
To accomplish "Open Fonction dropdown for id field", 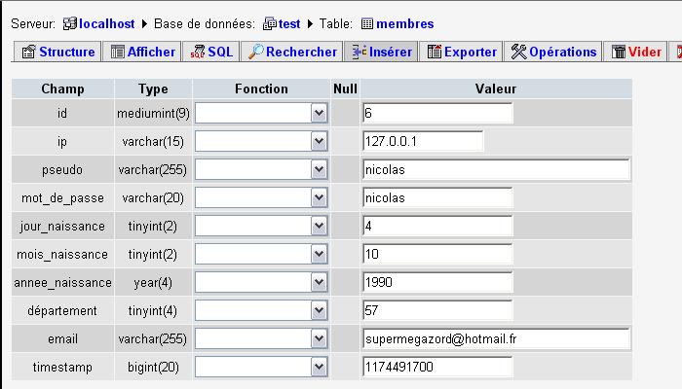I will 319,114.
